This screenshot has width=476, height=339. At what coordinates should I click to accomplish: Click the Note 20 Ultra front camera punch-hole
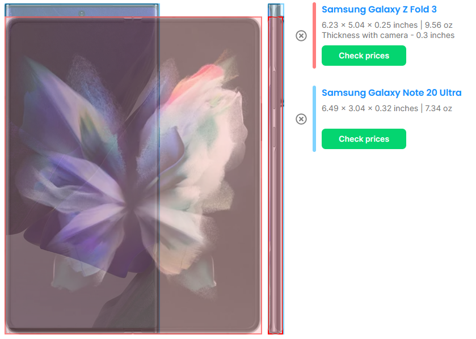[82, 14]
